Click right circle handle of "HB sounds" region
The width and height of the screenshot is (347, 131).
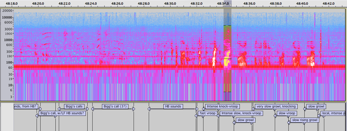pos(197,109)
